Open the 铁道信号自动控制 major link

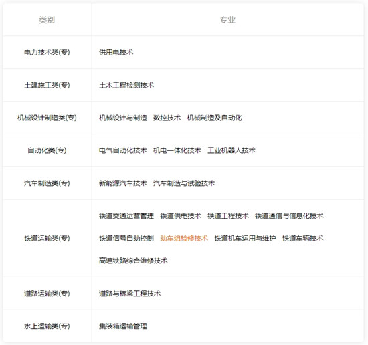126,238
